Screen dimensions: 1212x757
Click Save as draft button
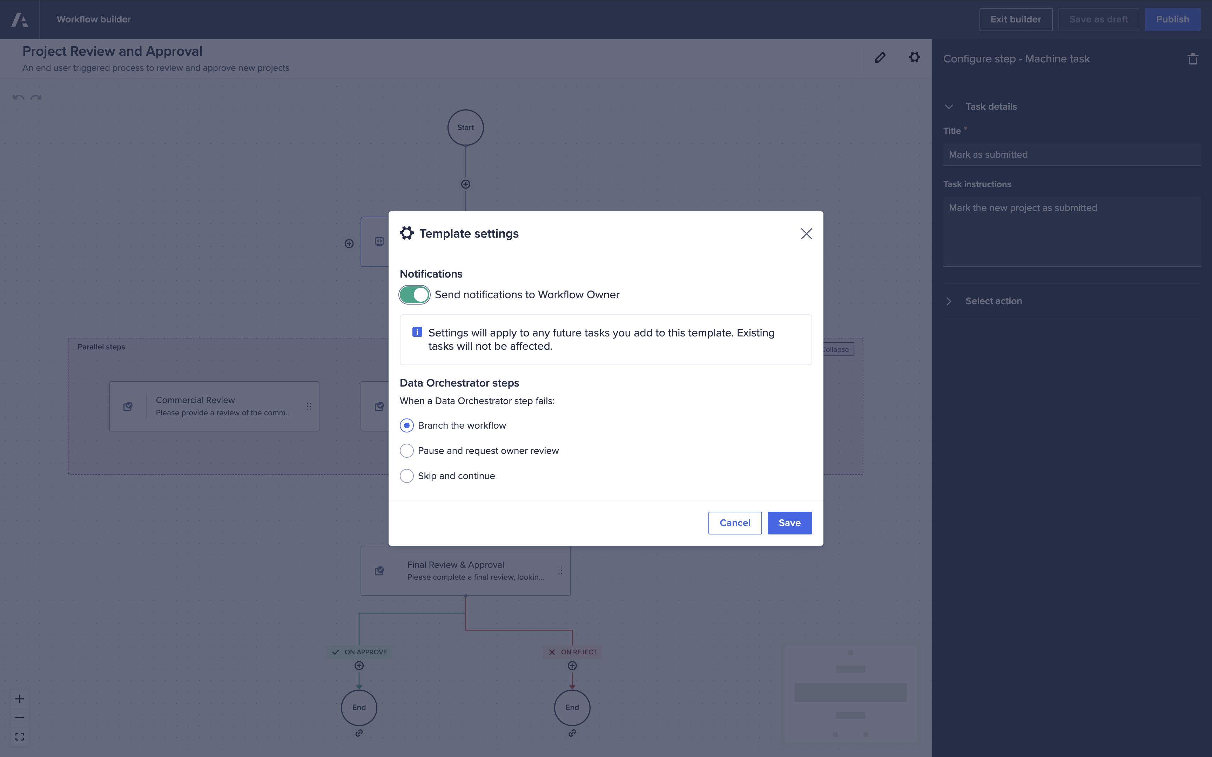point(1098,20)
